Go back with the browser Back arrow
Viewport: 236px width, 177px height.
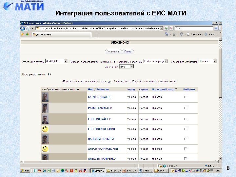(x=23, y=28)
